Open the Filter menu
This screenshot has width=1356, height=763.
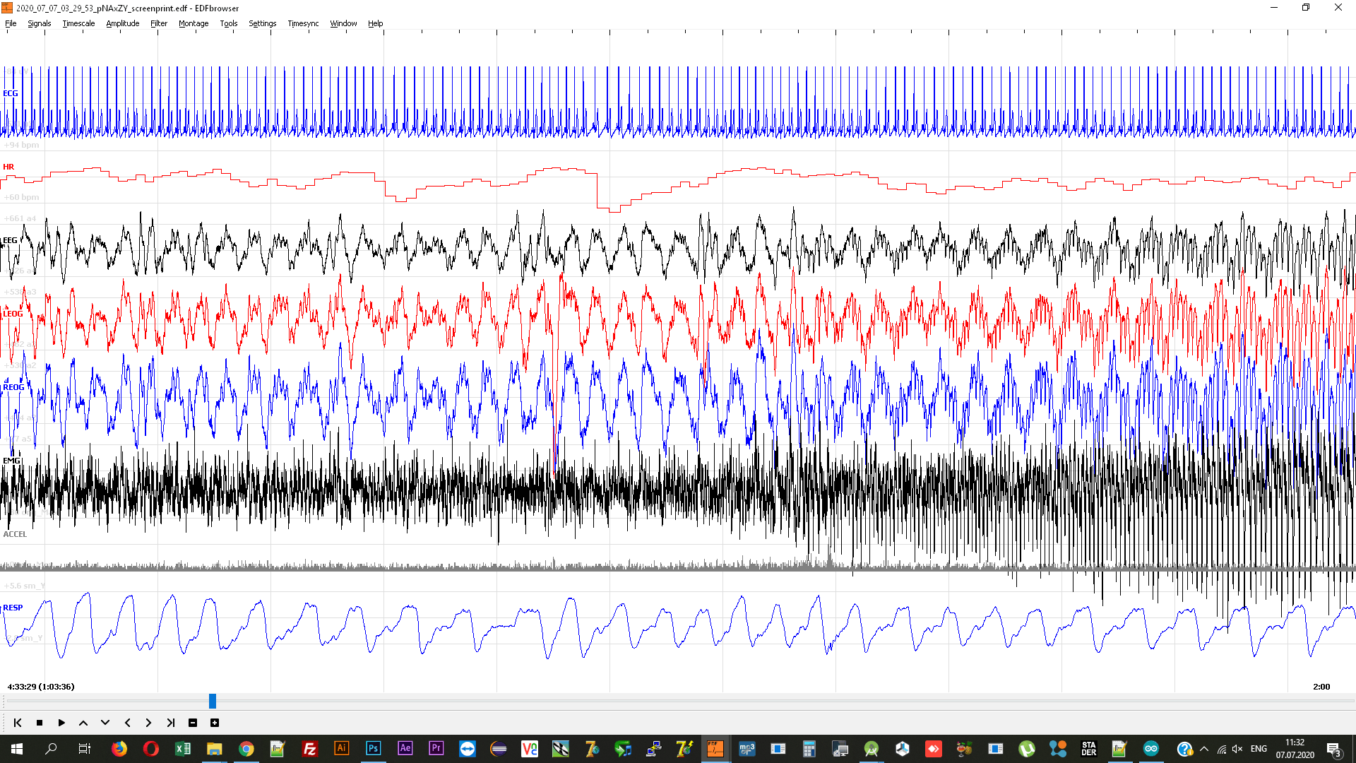click(159, 23)
